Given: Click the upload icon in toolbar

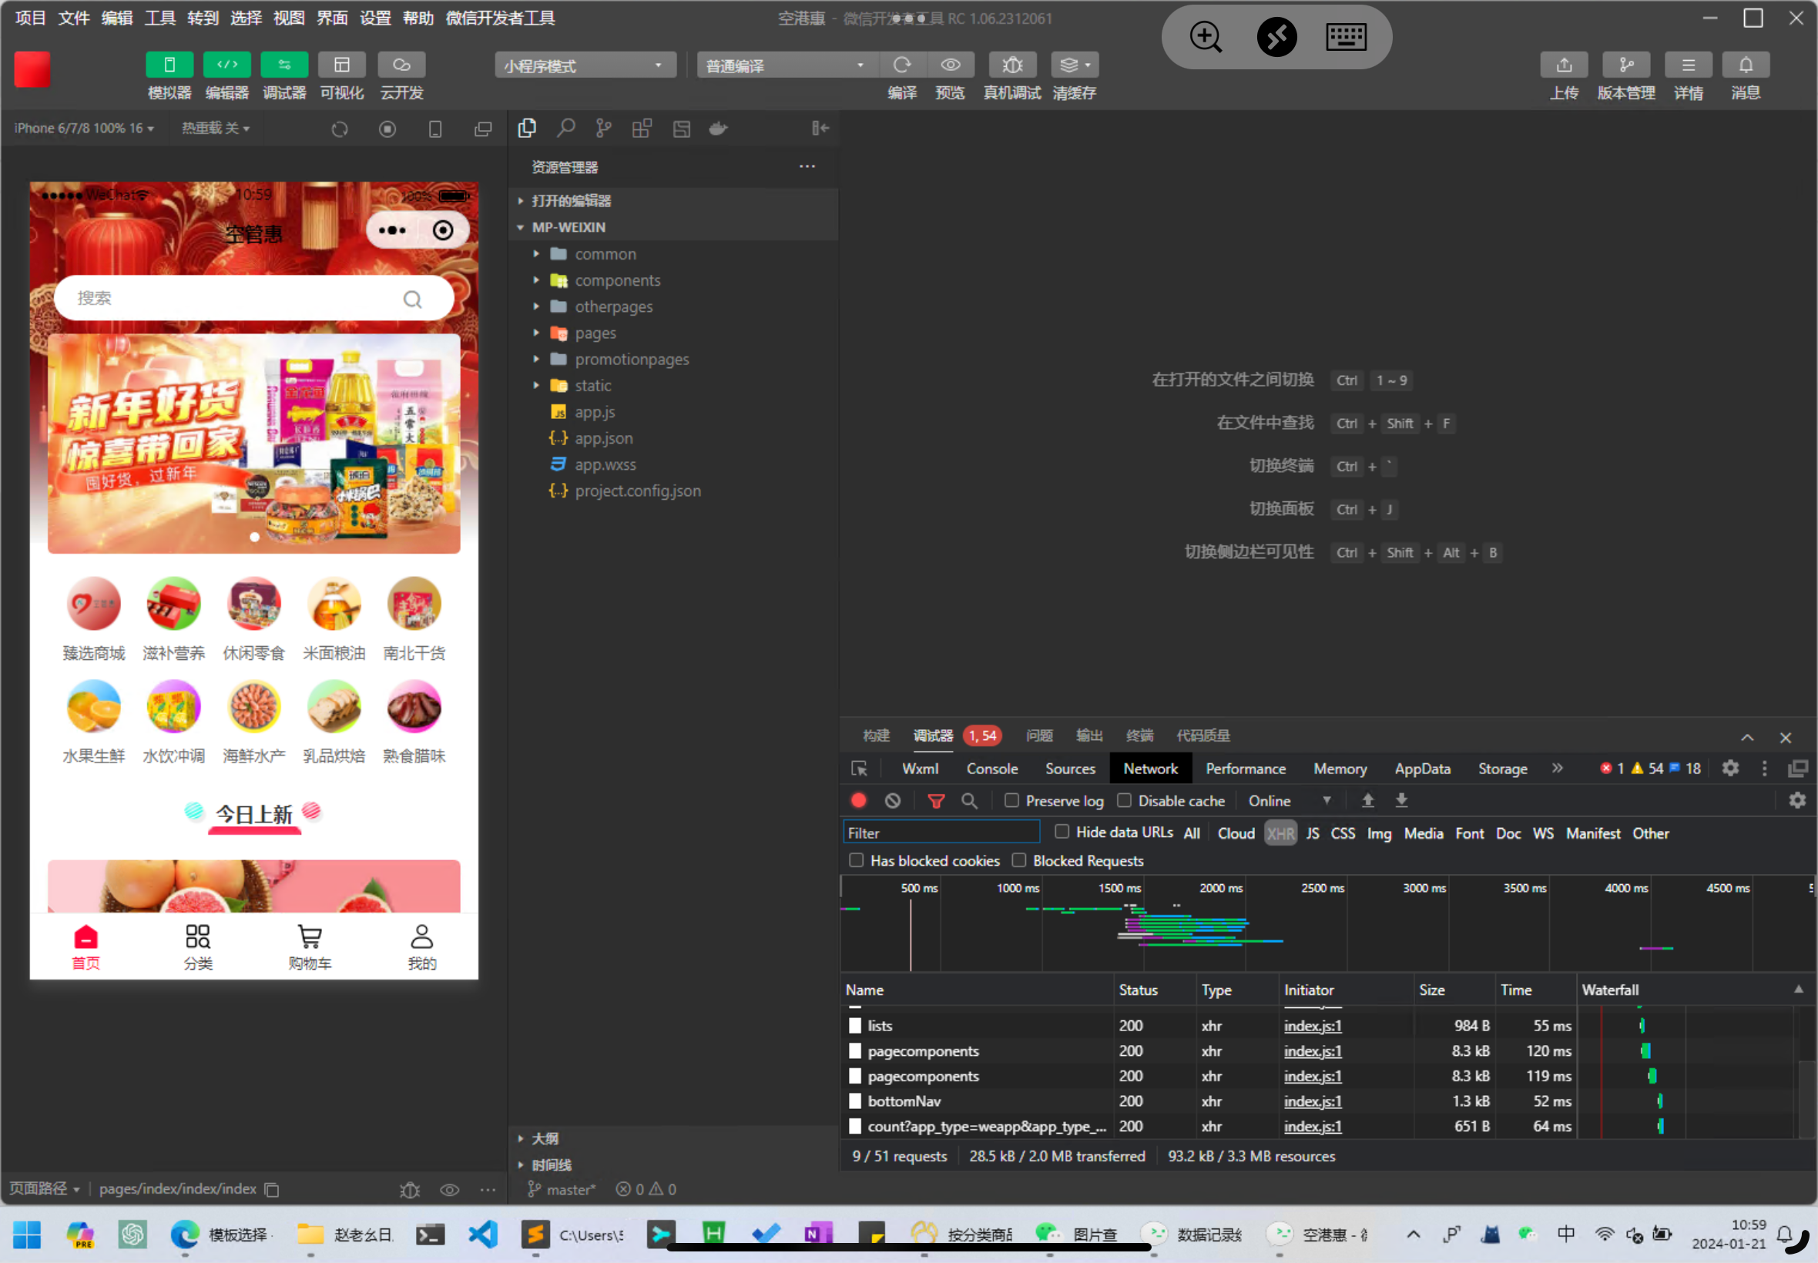Looking at the screenshot, I should (1563, 65).
